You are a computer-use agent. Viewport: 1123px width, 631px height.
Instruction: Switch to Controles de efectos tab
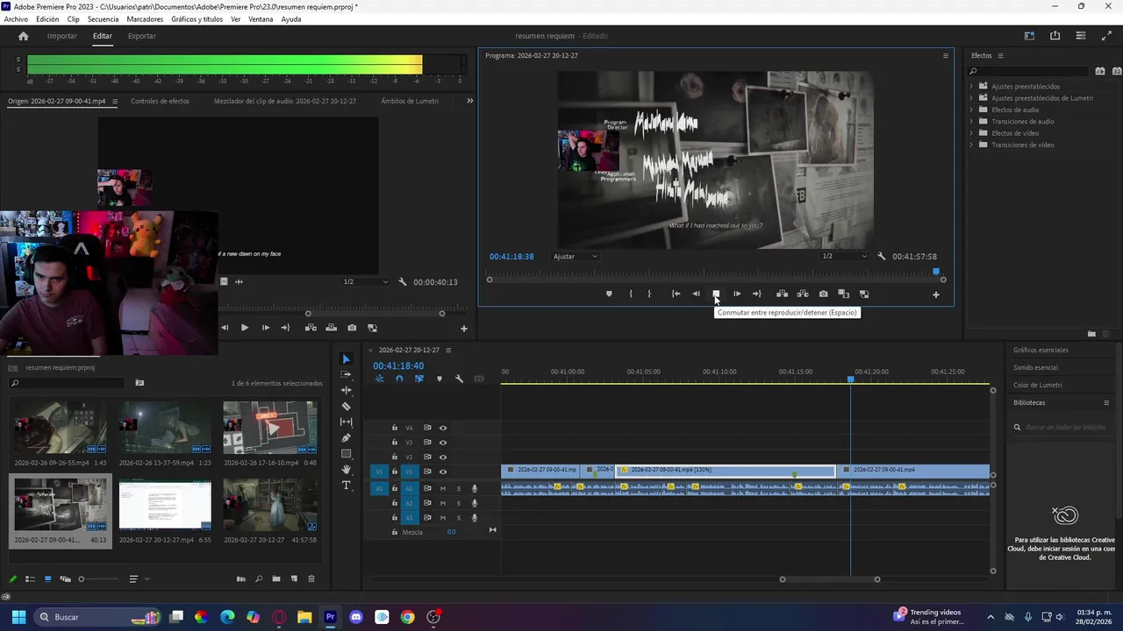click(x=160, y=102)
